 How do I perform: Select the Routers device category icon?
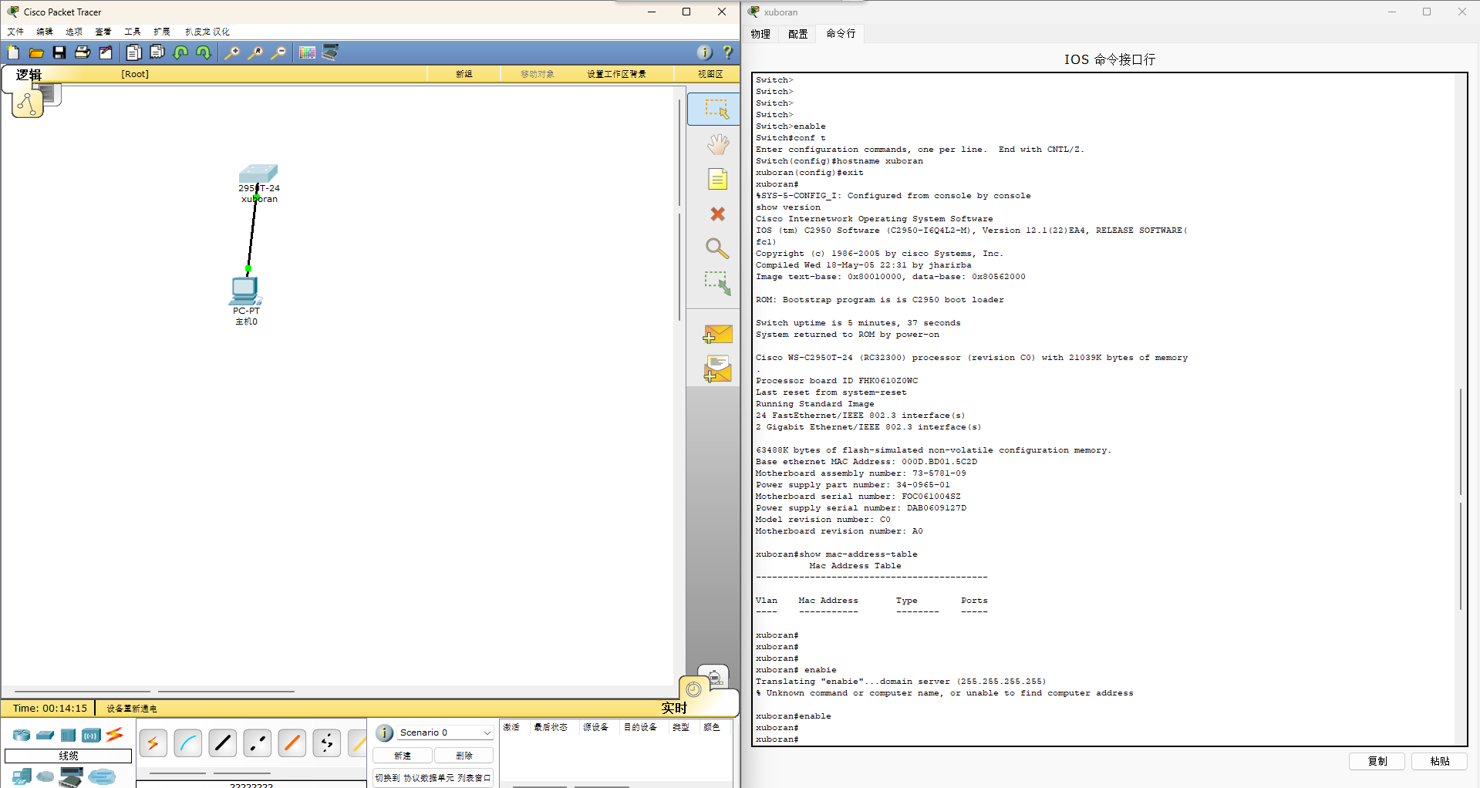[x=22, y=735]
